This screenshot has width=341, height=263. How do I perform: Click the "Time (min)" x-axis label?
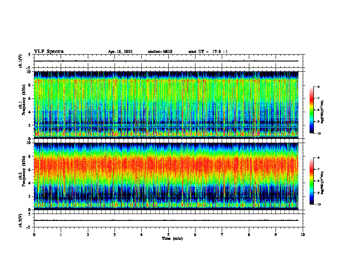pos(172,239)
